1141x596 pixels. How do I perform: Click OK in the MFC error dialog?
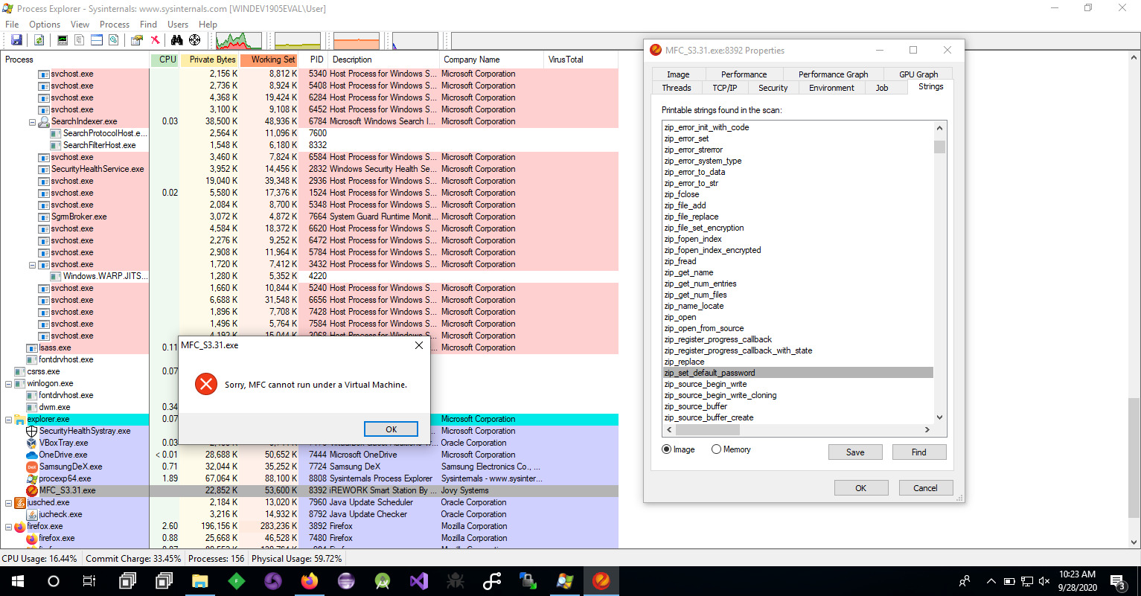pos(391,429)
